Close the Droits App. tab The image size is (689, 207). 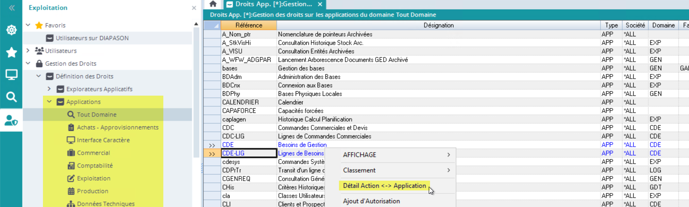tap(320, 4)
